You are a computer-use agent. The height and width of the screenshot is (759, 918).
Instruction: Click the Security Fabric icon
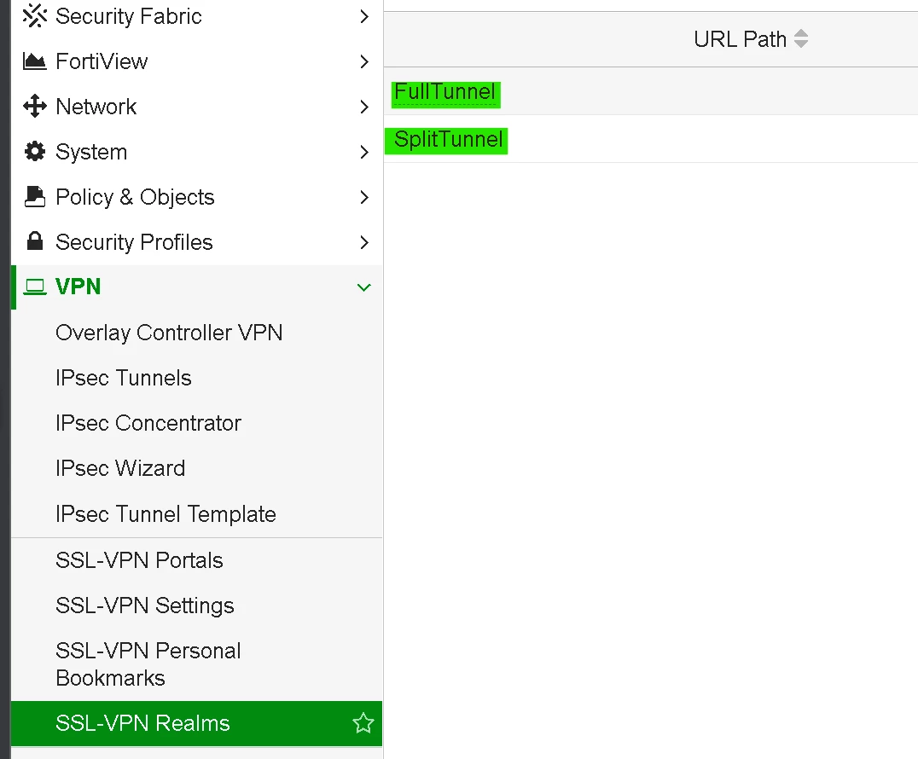click(x=34, y=16)
